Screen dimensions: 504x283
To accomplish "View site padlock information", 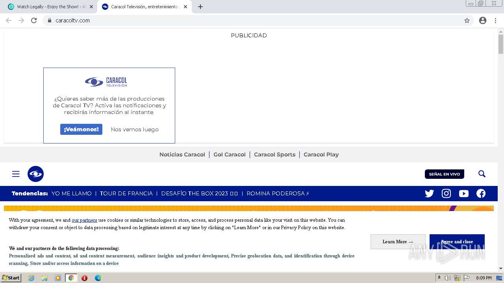I will click(49, 20).
